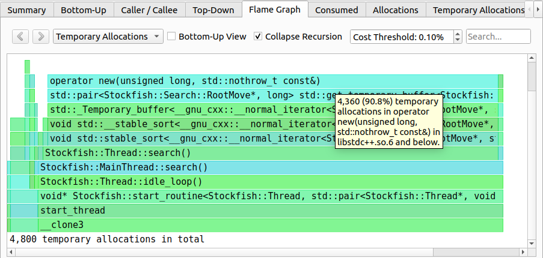Click the horizontal scrollbar handle
This screenshot has width=543, height=258.
225,252
